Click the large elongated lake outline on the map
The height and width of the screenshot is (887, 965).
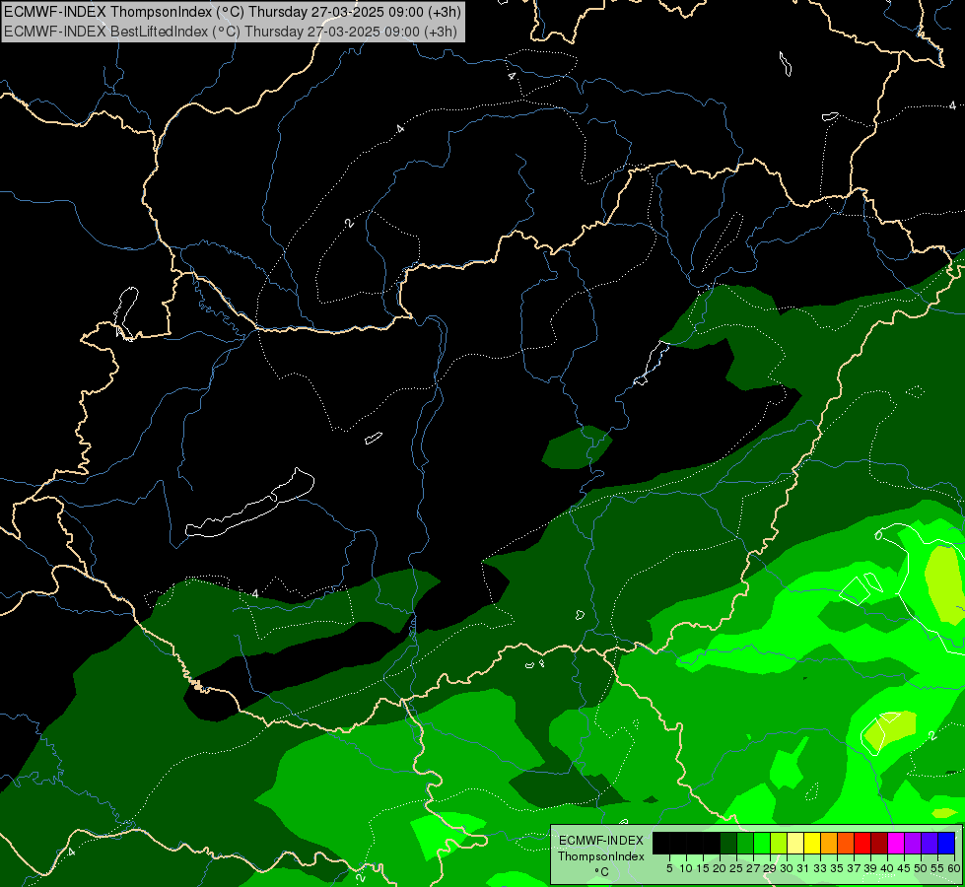point(249,505)
